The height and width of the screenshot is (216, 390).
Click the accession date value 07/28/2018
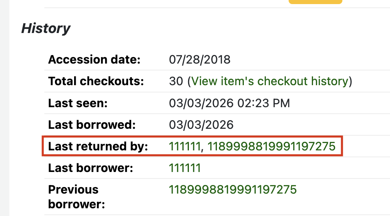[199, 60]
